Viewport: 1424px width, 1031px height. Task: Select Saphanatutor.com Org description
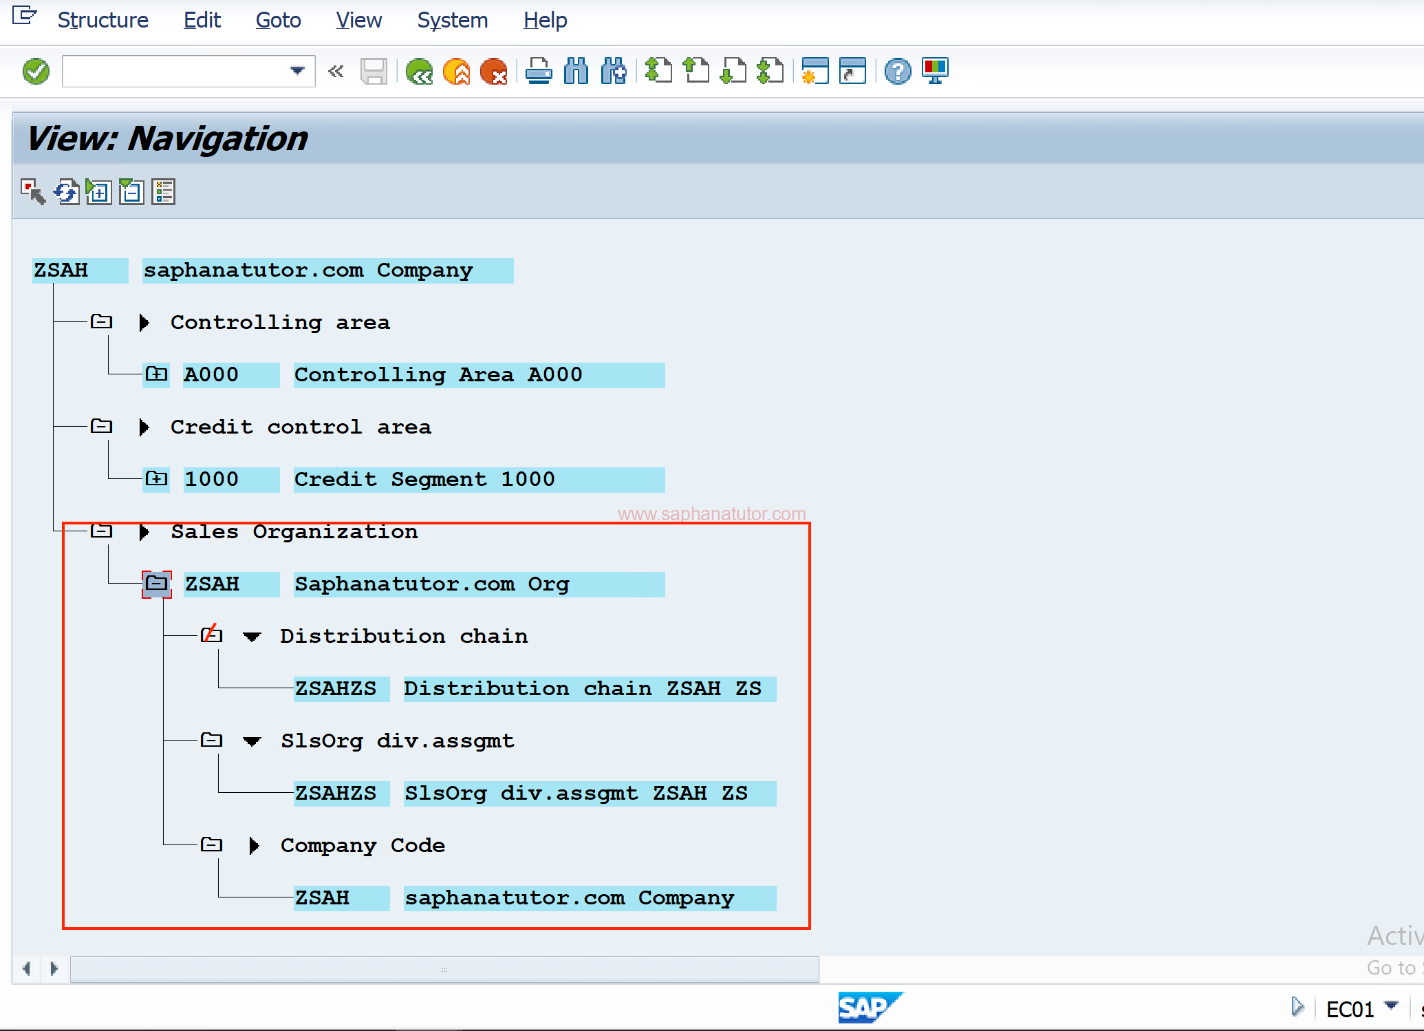(479, 584)
